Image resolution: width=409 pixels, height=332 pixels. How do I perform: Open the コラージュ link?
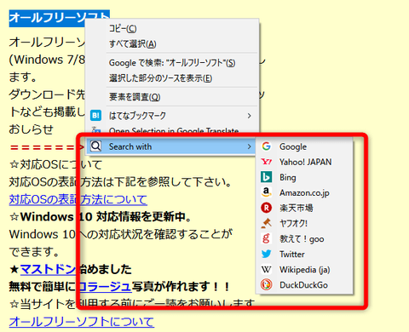click(x=105, y=287)
